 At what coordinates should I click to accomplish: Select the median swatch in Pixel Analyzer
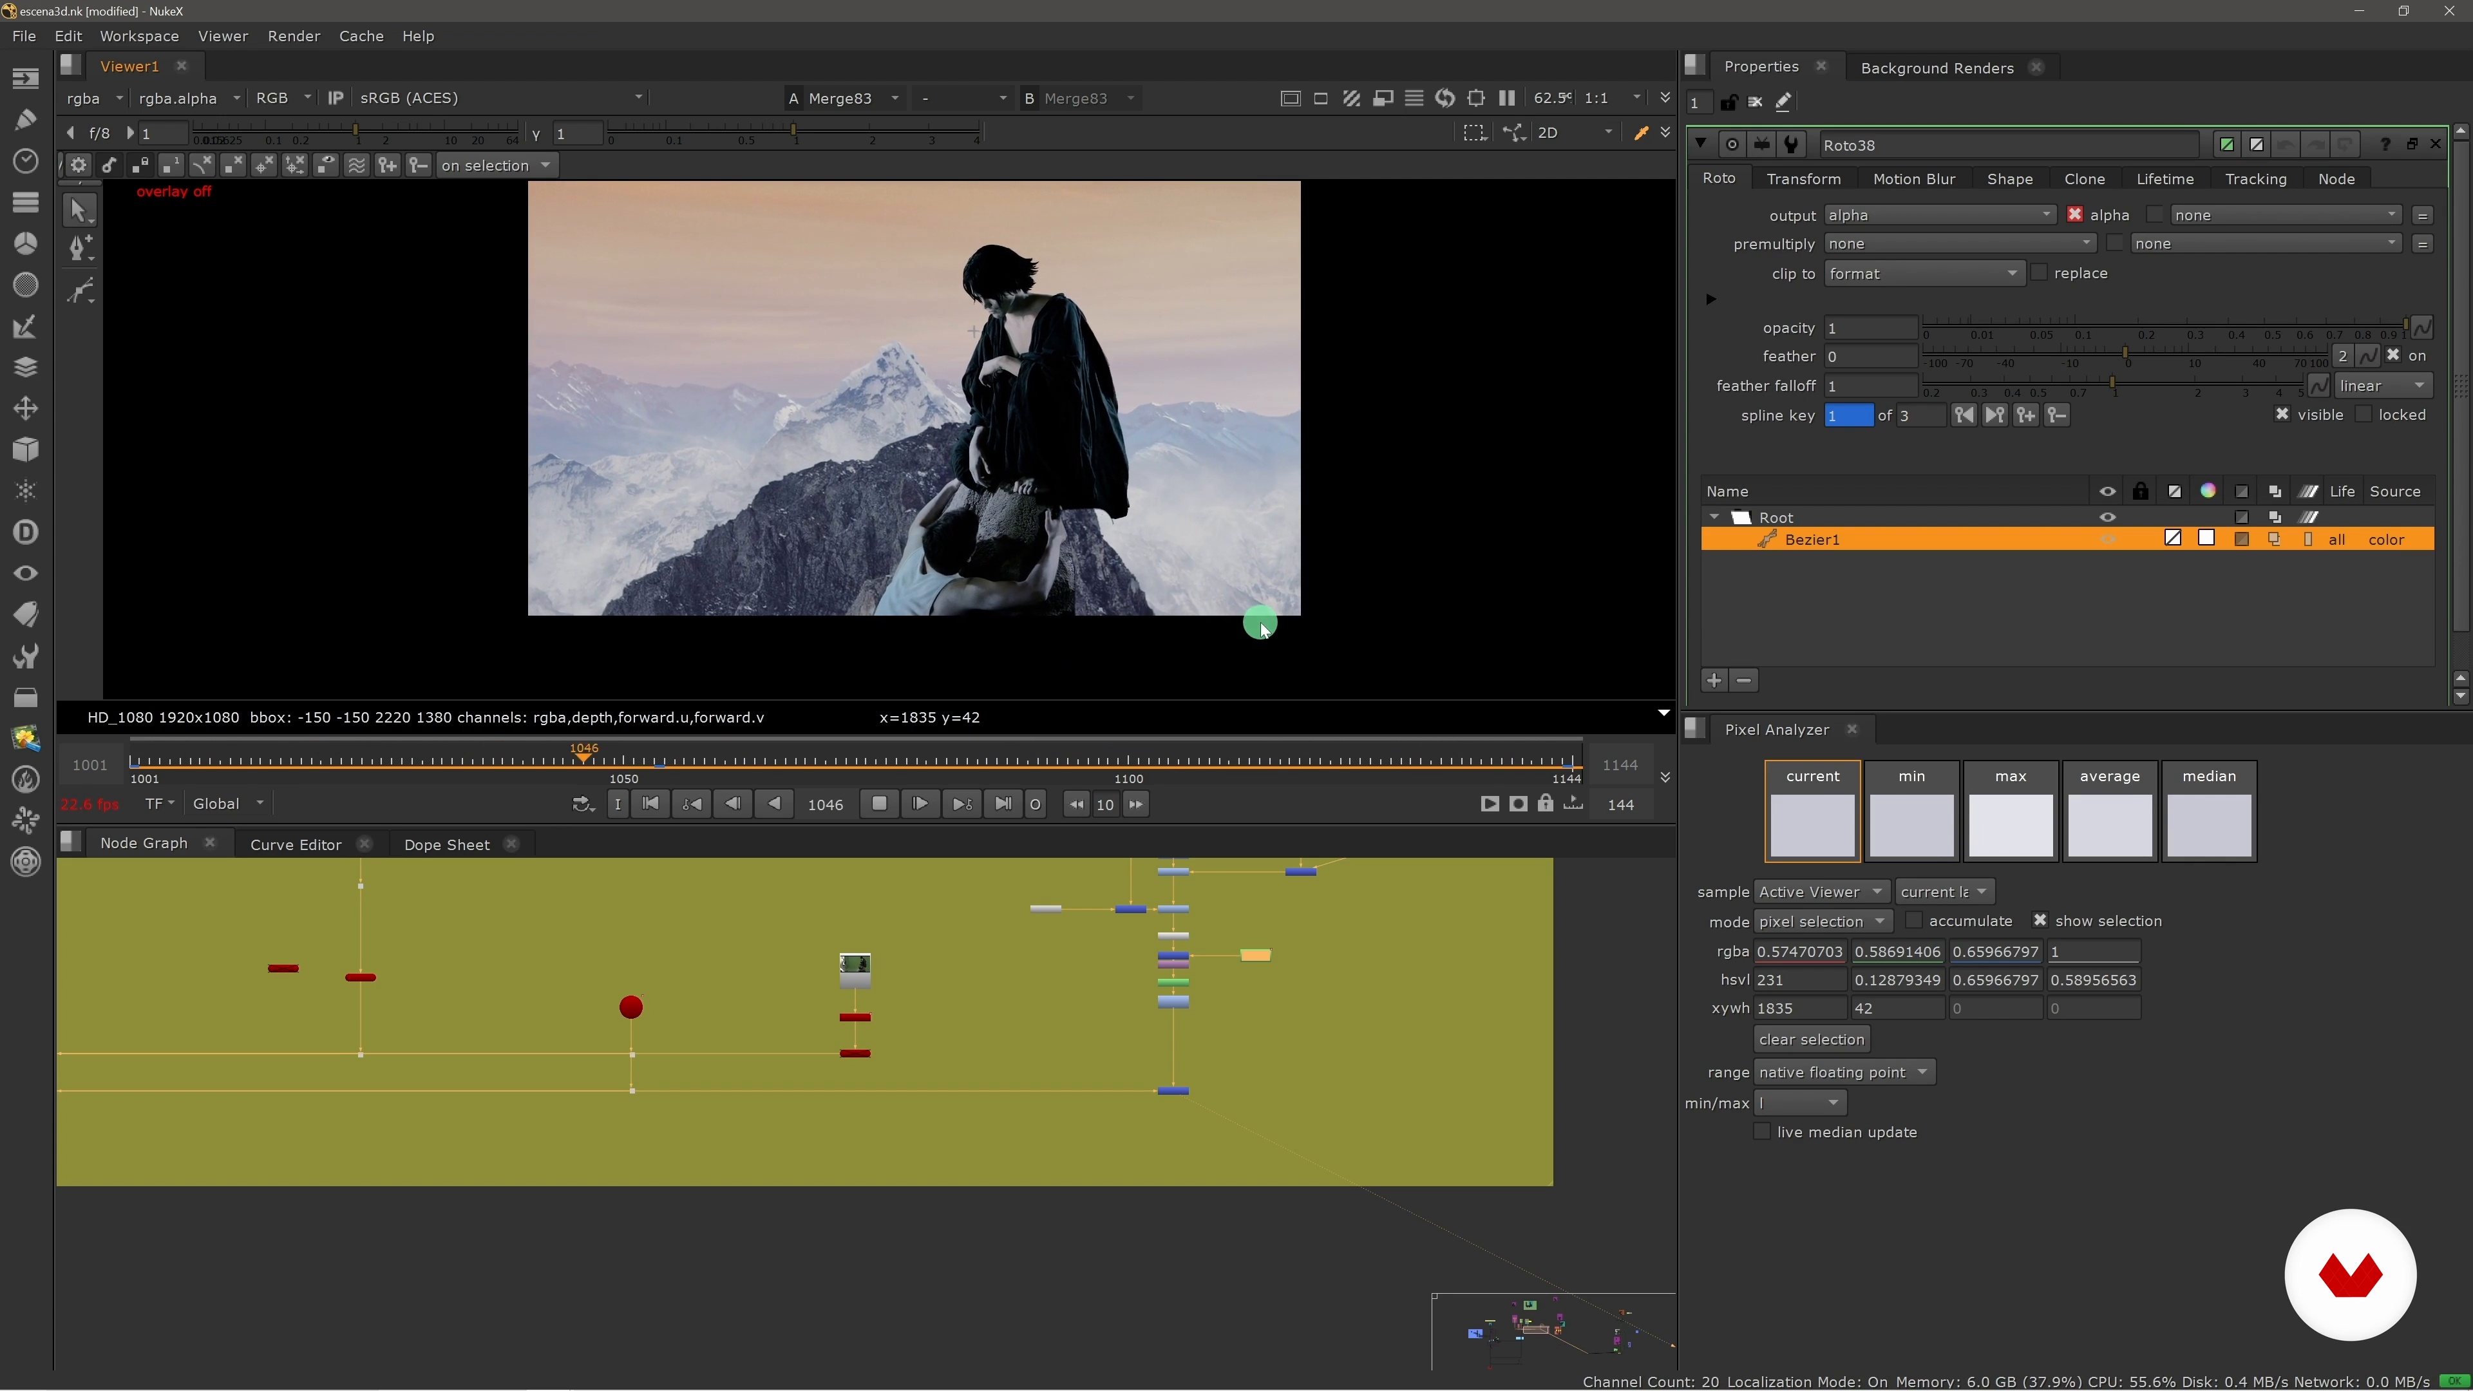[x=2209, y=811]
